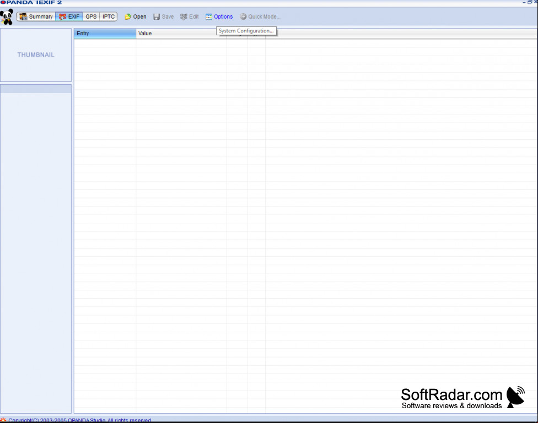
Task: Click the Save label text
Action: coord(168,17)
